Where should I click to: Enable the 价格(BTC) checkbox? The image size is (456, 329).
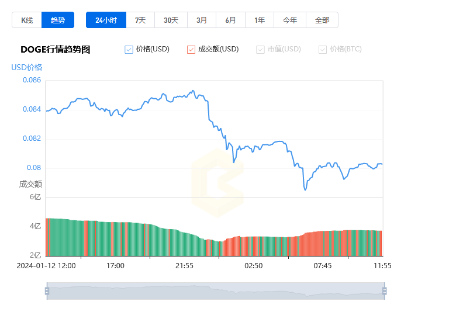pyautogui.click(x=323, y=50)
